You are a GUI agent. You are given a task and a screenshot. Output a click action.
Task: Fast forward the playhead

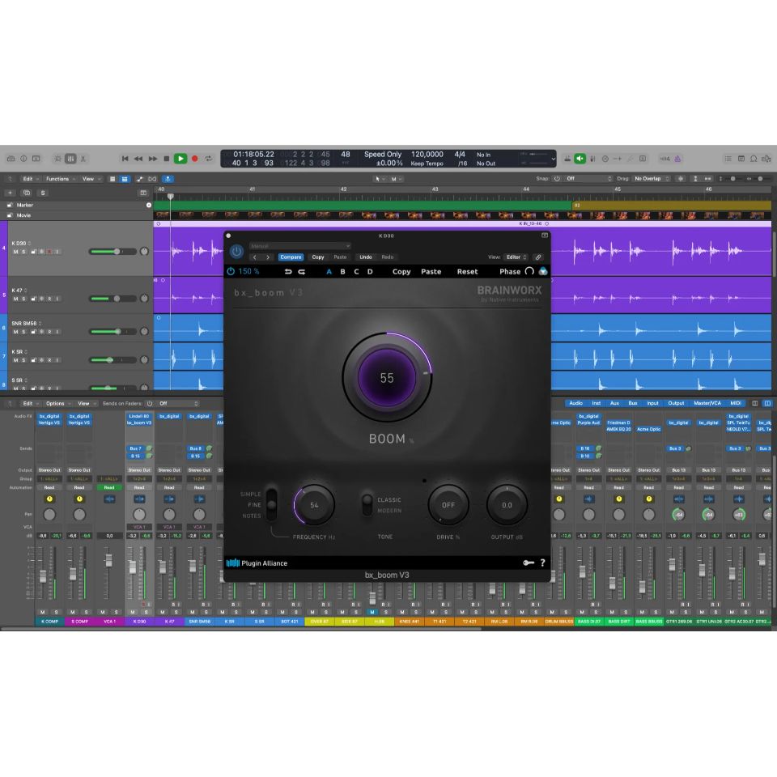(x=153, y=159)
